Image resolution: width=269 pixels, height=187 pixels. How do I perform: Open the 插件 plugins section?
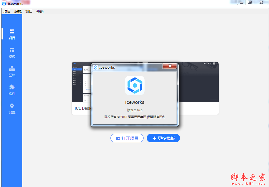[12, 90]
